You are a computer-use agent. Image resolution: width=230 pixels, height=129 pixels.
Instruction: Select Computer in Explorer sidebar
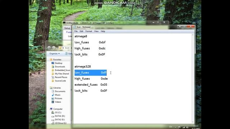58,109
